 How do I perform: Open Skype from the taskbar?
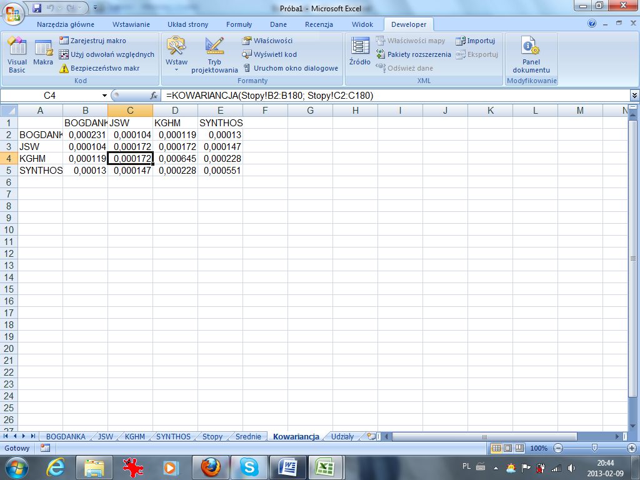249,467
